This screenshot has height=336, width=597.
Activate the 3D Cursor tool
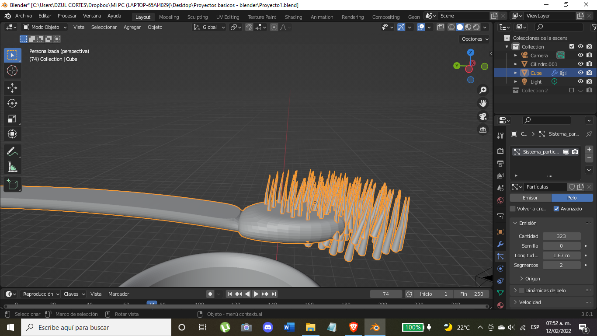[x=12, y=70]
